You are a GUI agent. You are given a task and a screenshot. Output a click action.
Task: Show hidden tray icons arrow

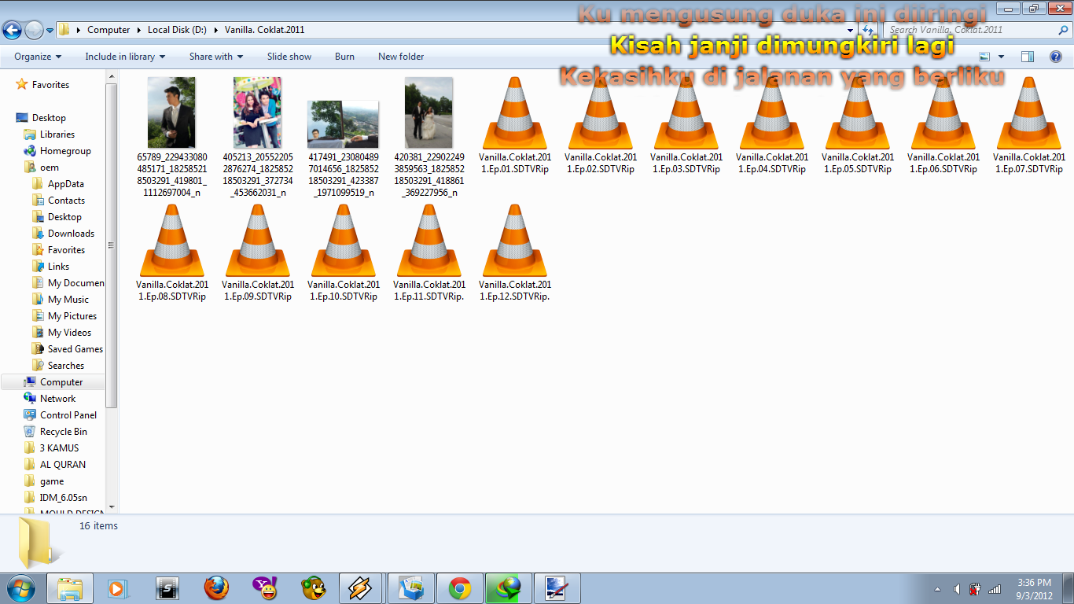click(x=938, y=589)
